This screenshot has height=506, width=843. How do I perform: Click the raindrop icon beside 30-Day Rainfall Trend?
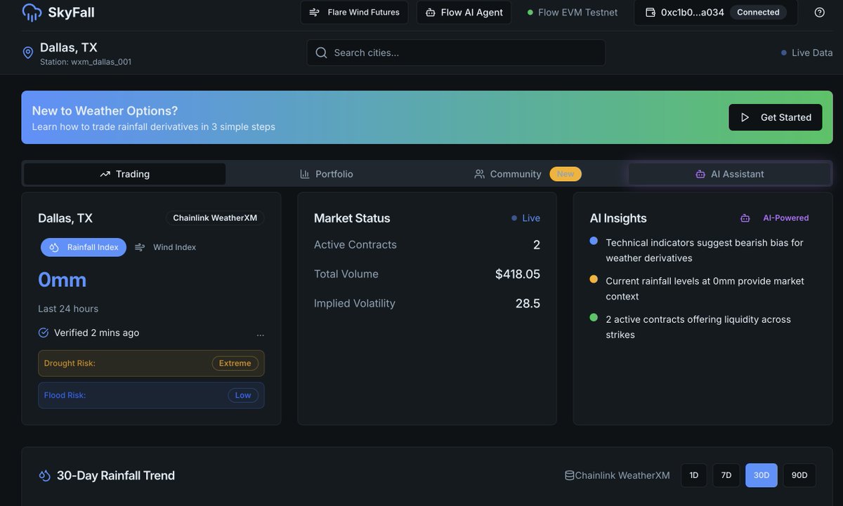(x=44, y=476)
